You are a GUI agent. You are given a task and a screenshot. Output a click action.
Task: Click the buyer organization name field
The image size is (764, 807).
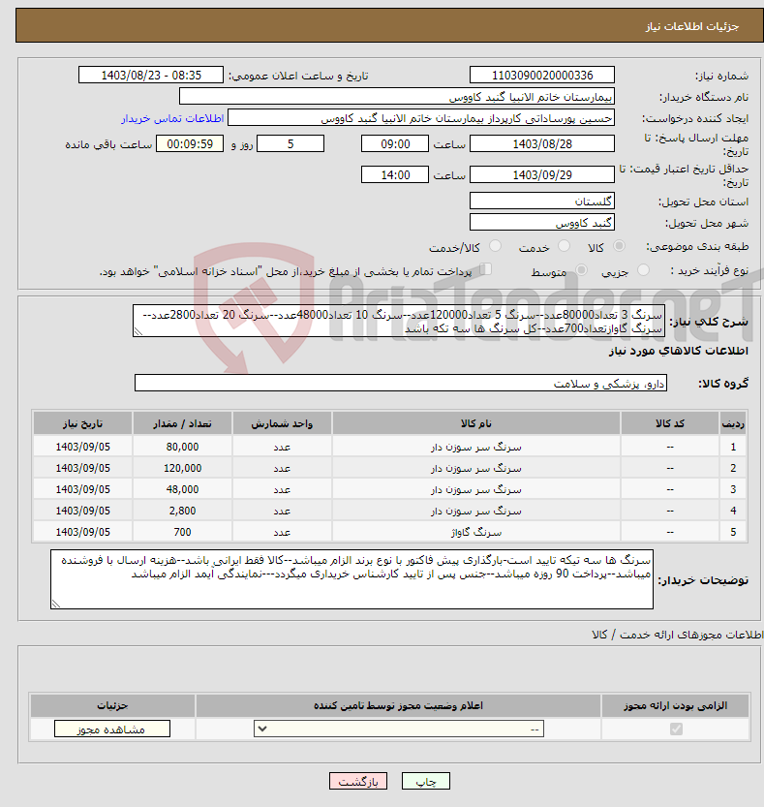pyautogui.click(x=397, y=97)
